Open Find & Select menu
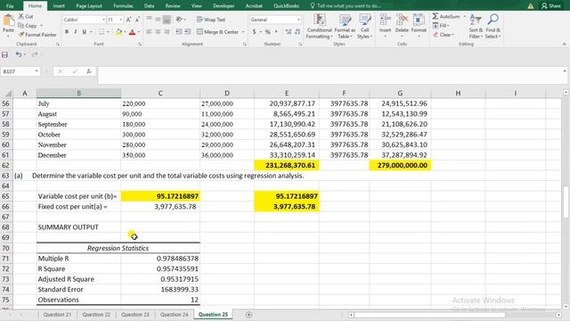Image resolution: width=570 pixels, height=321 pixels. pos(493,26)
